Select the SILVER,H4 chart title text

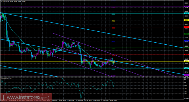click(x=5, y=1)
